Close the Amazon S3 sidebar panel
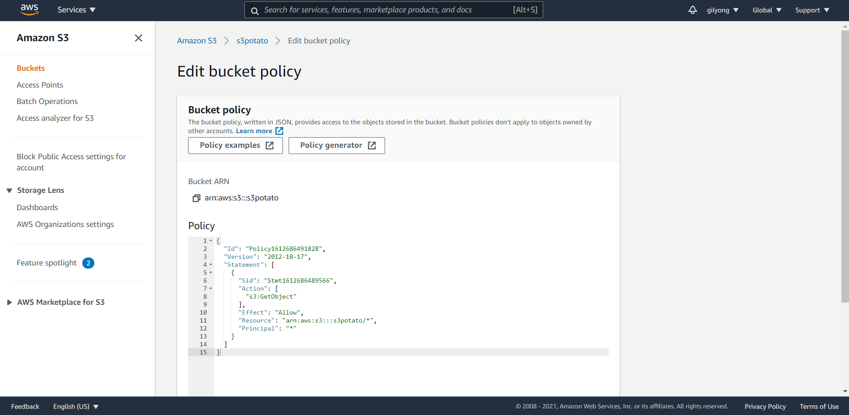The image size is (849, 415). 139,38
